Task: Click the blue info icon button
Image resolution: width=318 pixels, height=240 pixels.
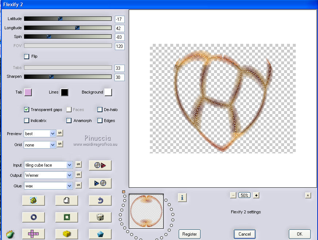Action: pos(182,197)
